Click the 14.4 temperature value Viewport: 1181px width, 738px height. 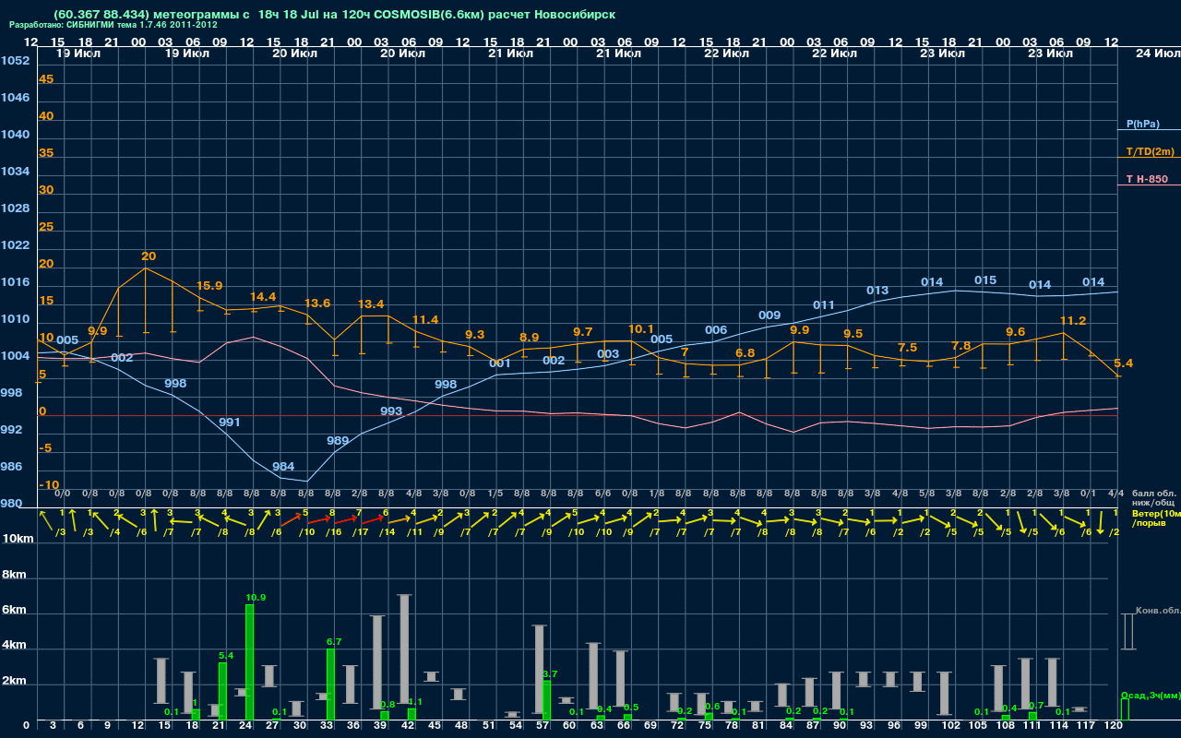[263, 297]
